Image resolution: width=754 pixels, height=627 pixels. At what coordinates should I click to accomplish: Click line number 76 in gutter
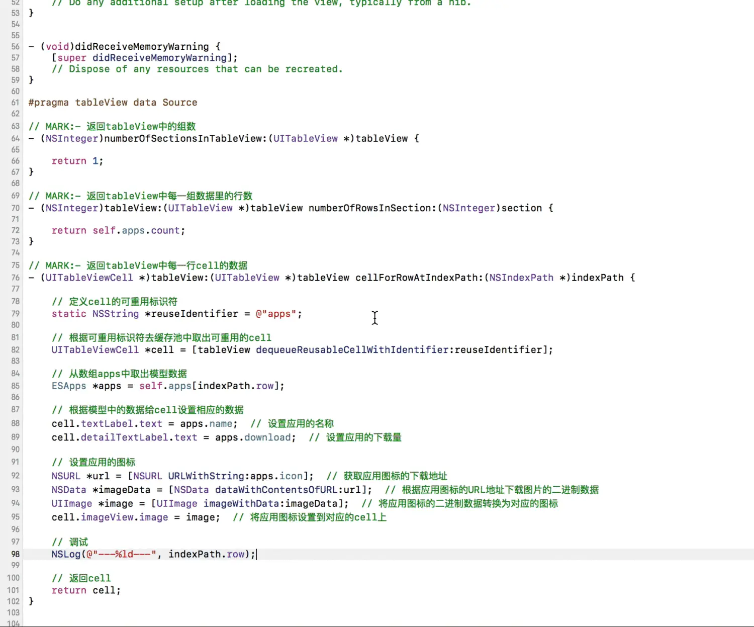[x=16, y=278]
